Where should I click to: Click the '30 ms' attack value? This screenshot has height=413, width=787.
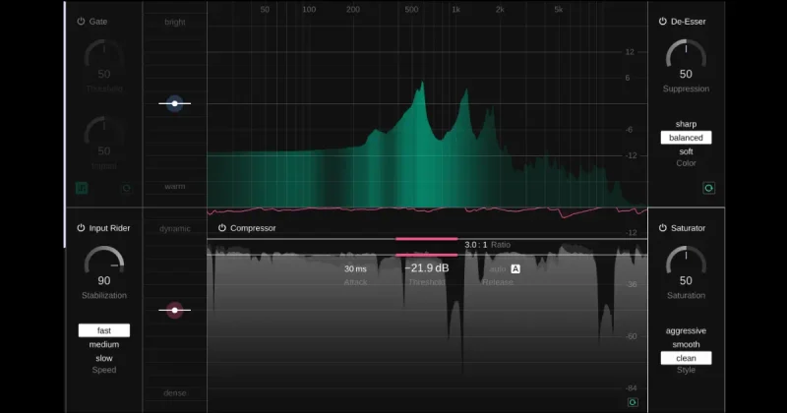pyautogui.click(x=355, y=269)
